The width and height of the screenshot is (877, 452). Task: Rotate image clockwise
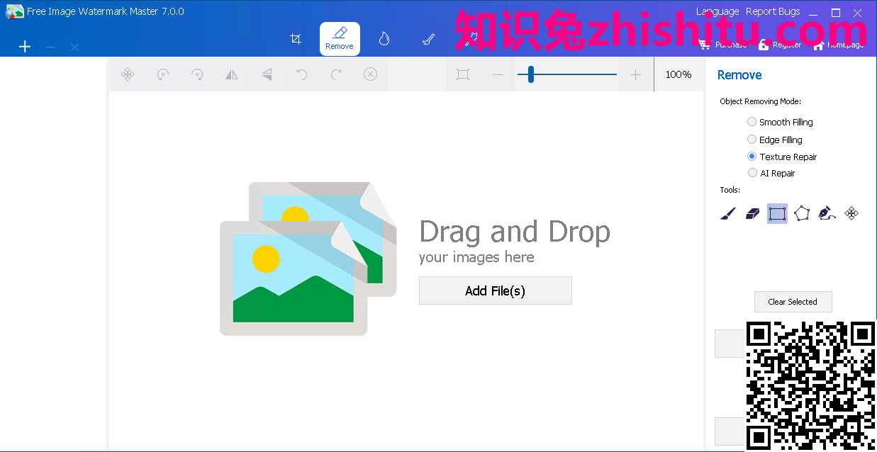197,74
